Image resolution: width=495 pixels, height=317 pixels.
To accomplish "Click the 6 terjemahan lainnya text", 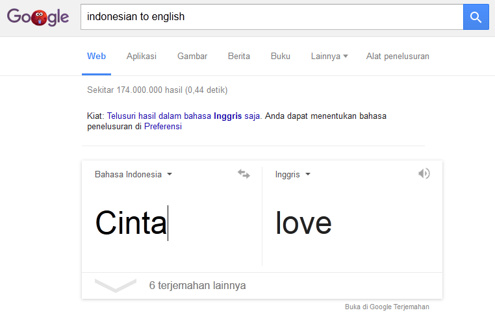I will point(197,285).
